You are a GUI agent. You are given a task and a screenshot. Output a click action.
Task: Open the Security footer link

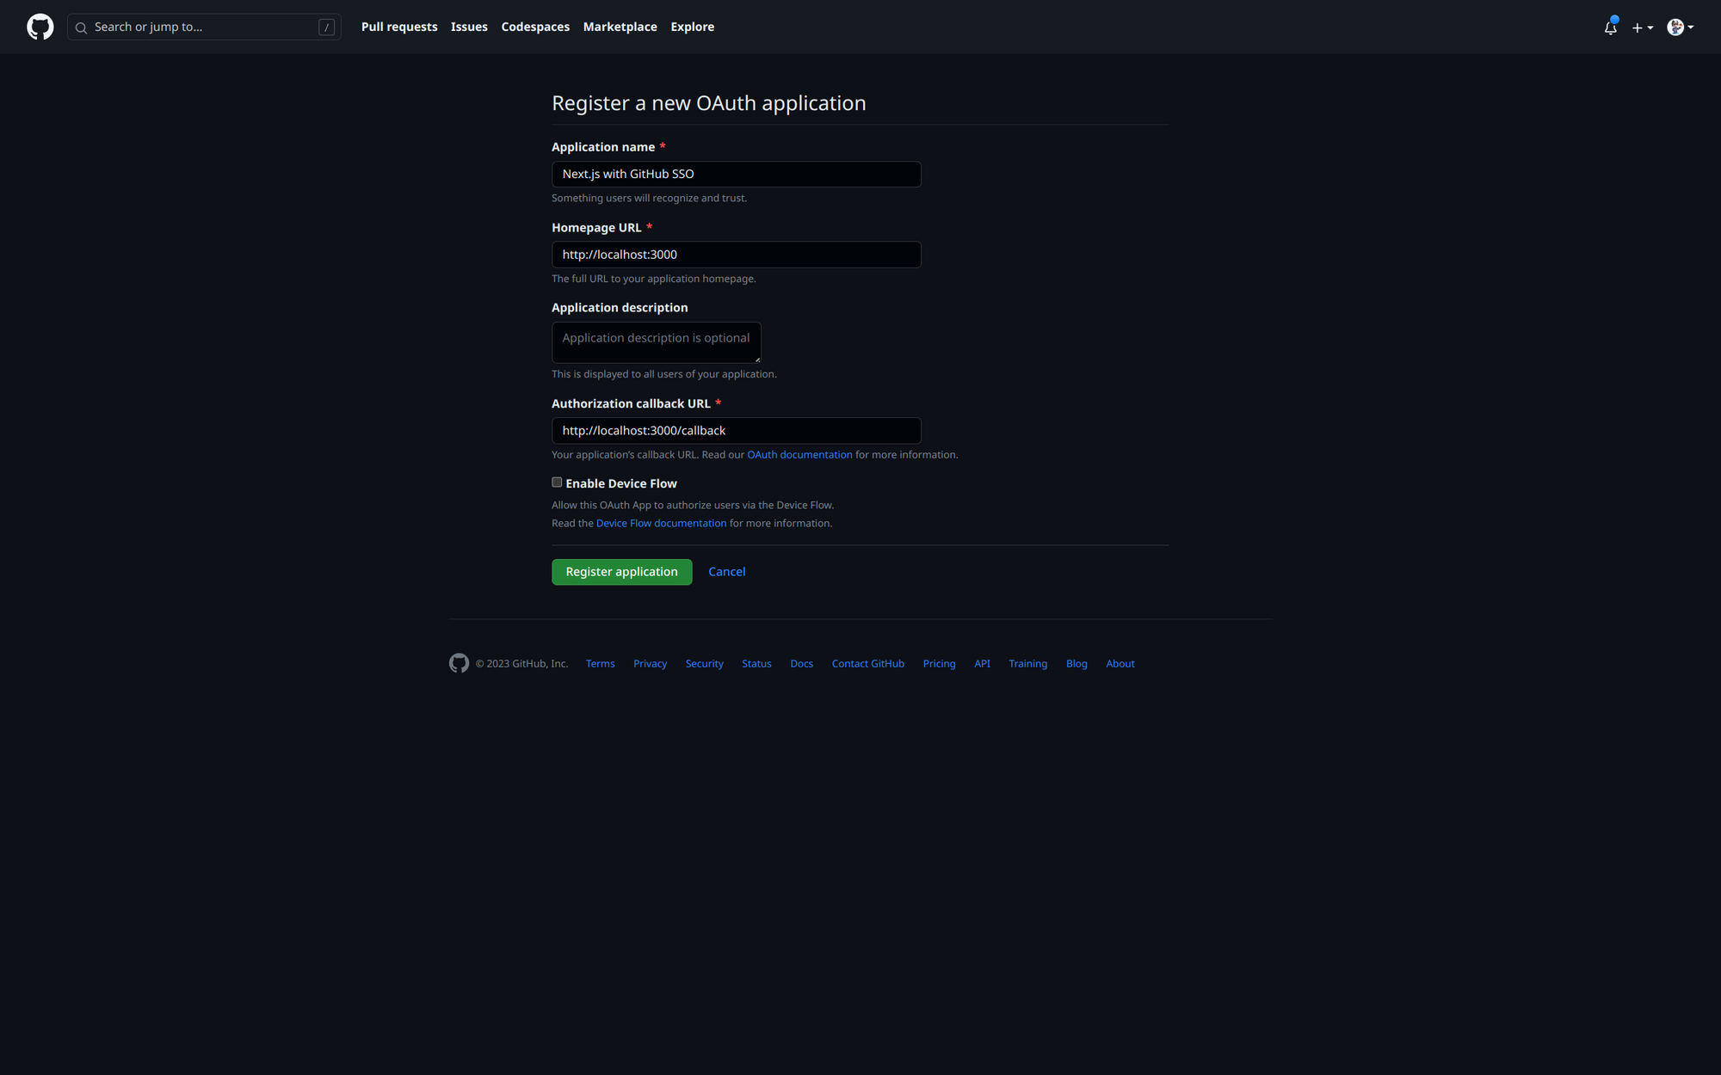pyautogui.click(x=704, y=664)
